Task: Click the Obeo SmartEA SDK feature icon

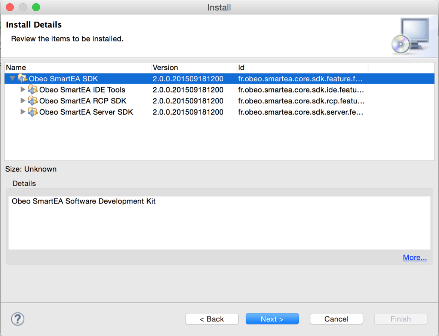Action: [22, 78]
